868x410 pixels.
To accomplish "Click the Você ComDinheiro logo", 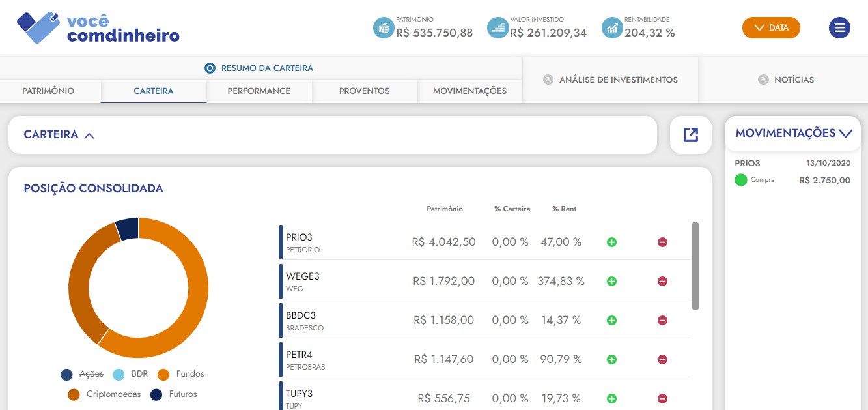I will 98,28.
